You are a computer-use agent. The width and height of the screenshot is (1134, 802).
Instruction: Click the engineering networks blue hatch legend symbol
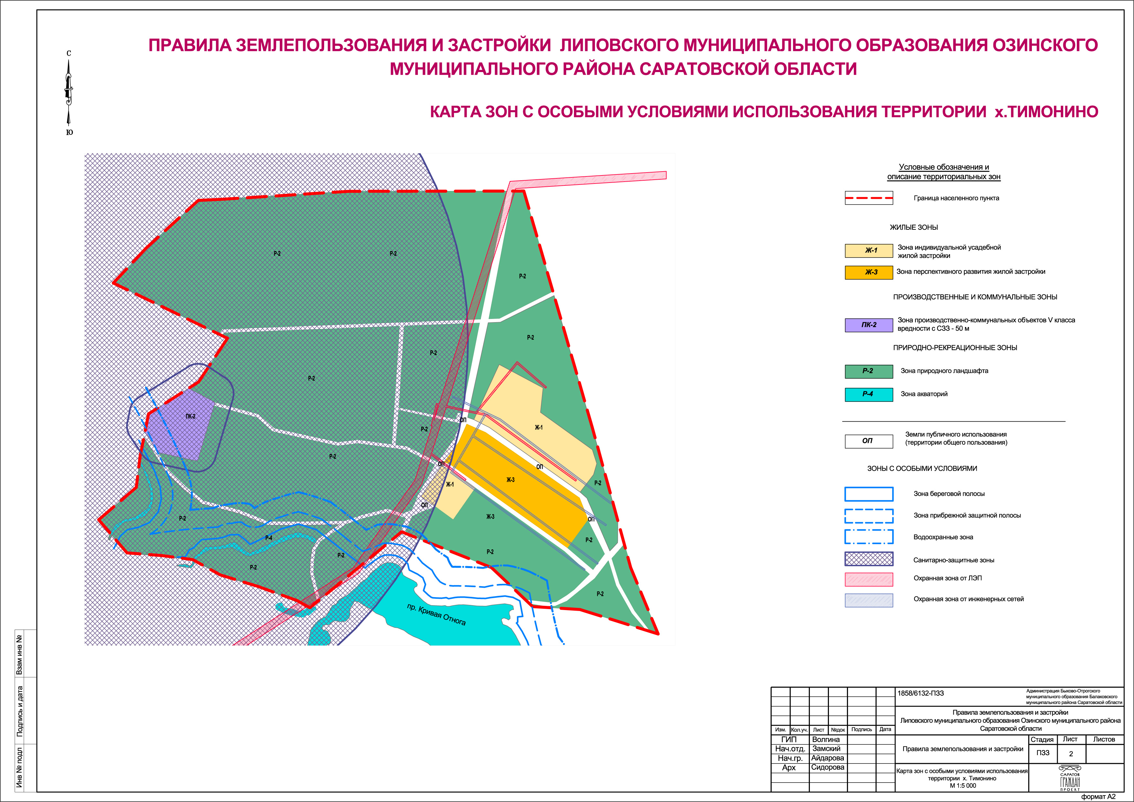[x=869, y=600]
